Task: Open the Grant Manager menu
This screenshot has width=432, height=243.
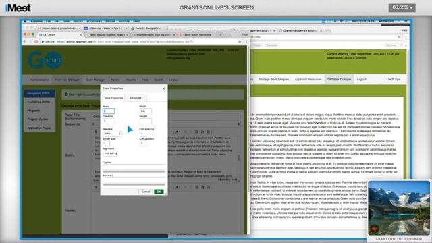Action: [x=95, y=80]
